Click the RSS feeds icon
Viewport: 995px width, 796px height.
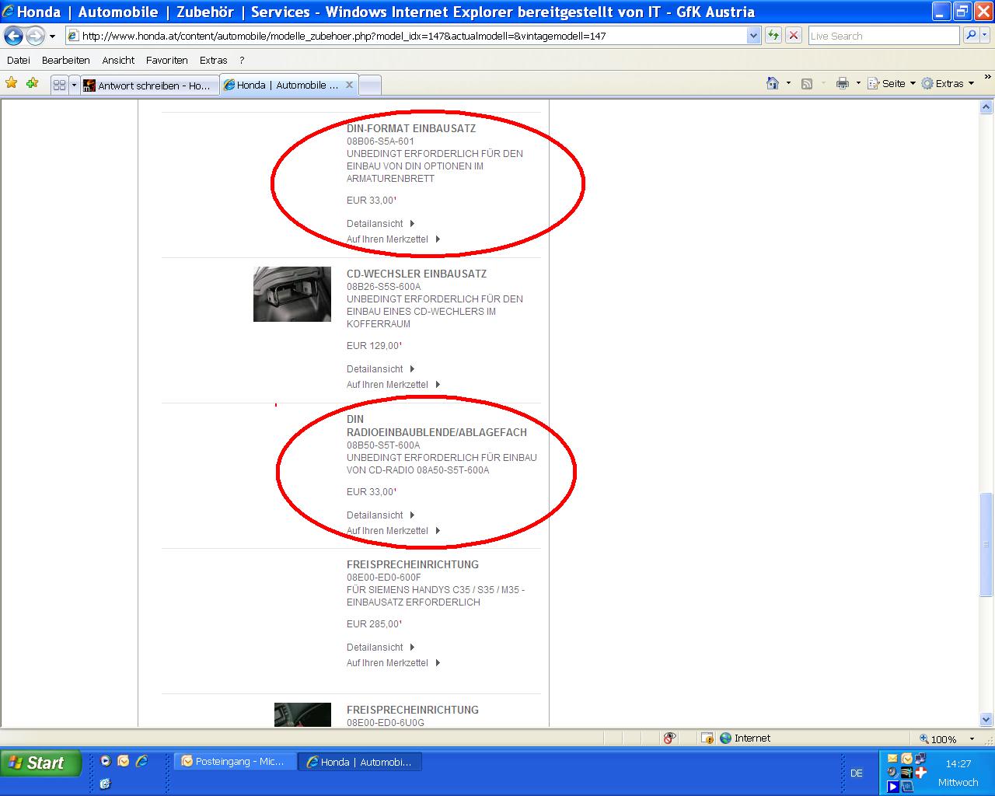click(807, 83)
